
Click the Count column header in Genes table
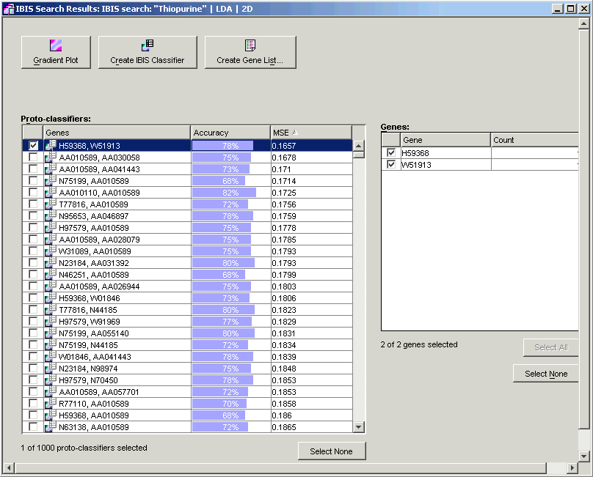point(535,140)
